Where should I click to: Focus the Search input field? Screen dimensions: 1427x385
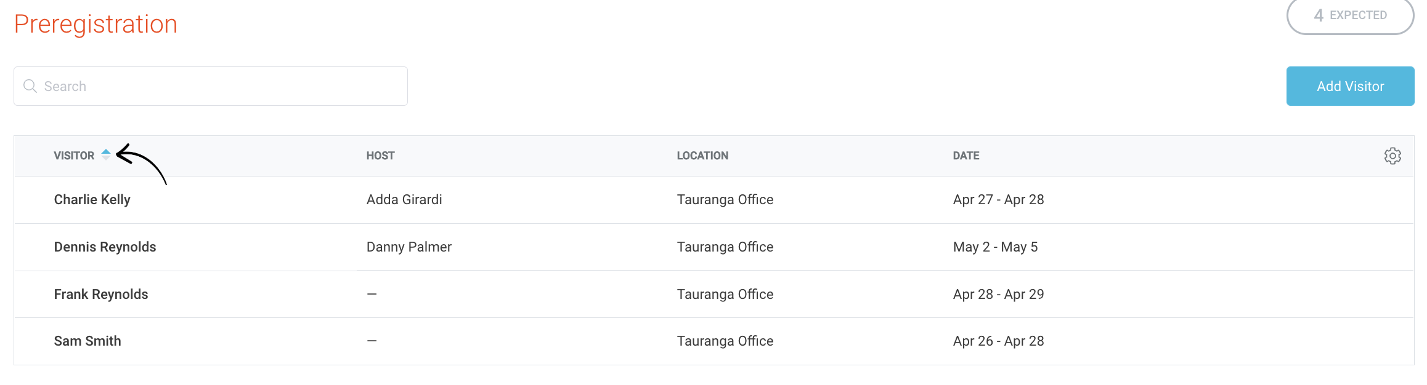coord(211,86)
